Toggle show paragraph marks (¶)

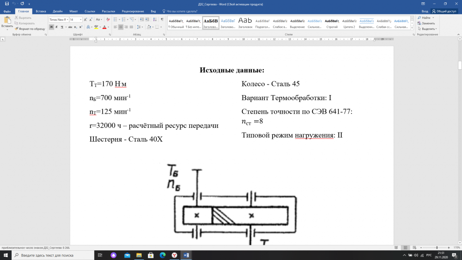[x=162, y=20]
